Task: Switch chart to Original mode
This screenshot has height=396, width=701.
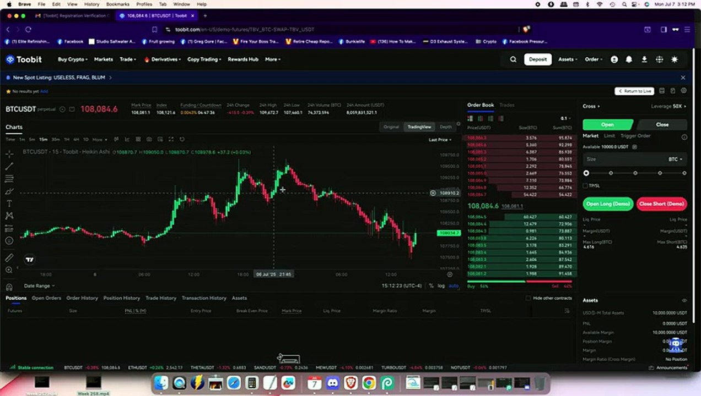Action: pyautogui.click(x=391, y=127)
